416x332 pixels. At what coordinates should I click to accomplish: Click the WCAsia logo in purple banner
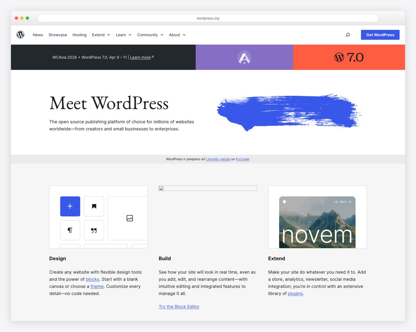click(244, 57)
